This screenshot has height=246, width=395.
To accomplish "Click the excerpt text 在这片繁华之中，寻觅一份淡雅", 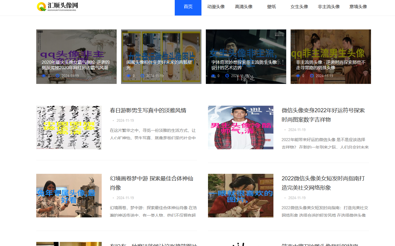I will coord(153,134).
